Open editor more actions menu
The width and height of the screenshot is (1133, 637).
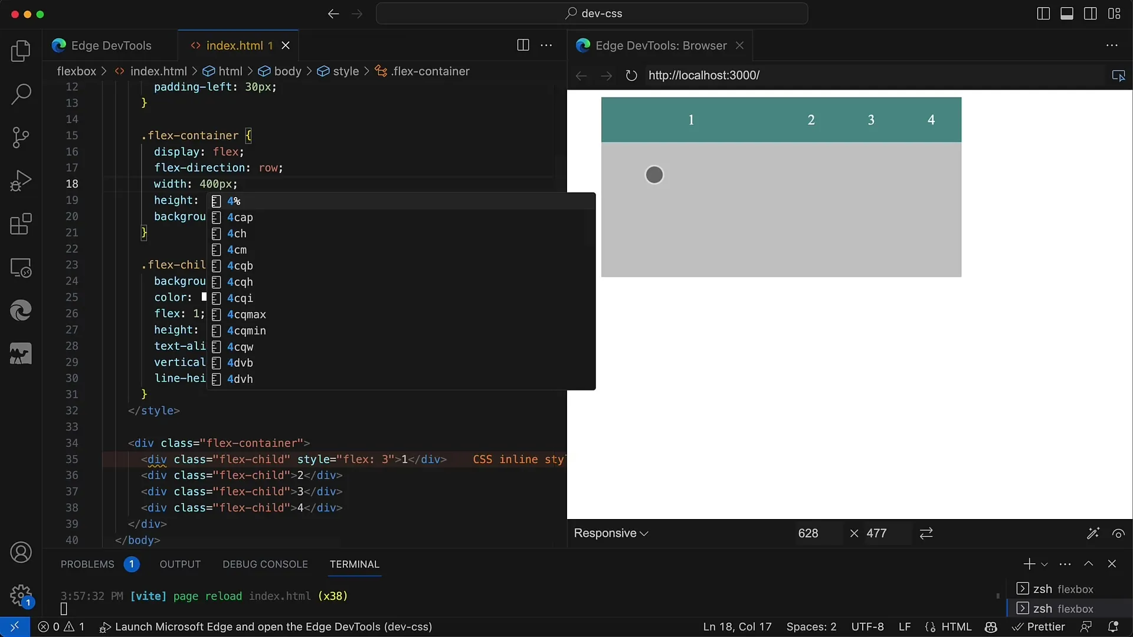click(546, 45)
